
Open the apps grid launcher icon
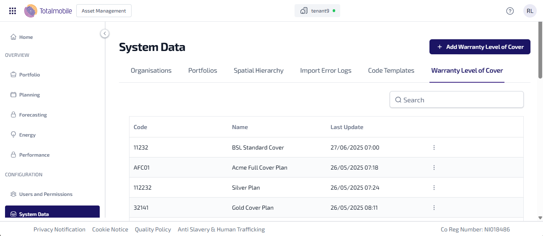tap(13, 11)
